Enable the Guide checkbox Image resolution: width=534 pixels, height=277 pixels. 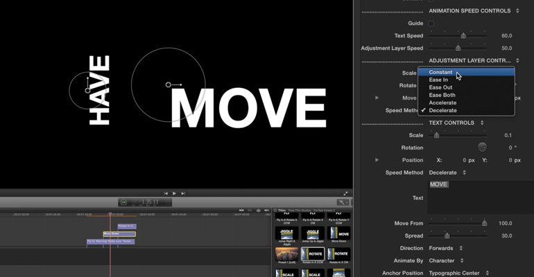pos(431,24)
